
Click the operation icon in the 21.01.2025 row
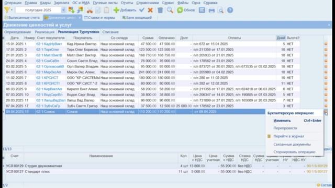pos(326,55)
